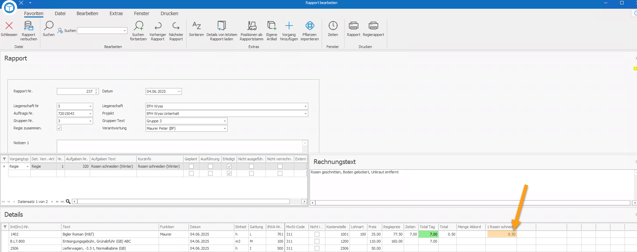The image size is (637, 252).
Task: Open the Extras ribbon tab
Action: [x=116, y=13]
